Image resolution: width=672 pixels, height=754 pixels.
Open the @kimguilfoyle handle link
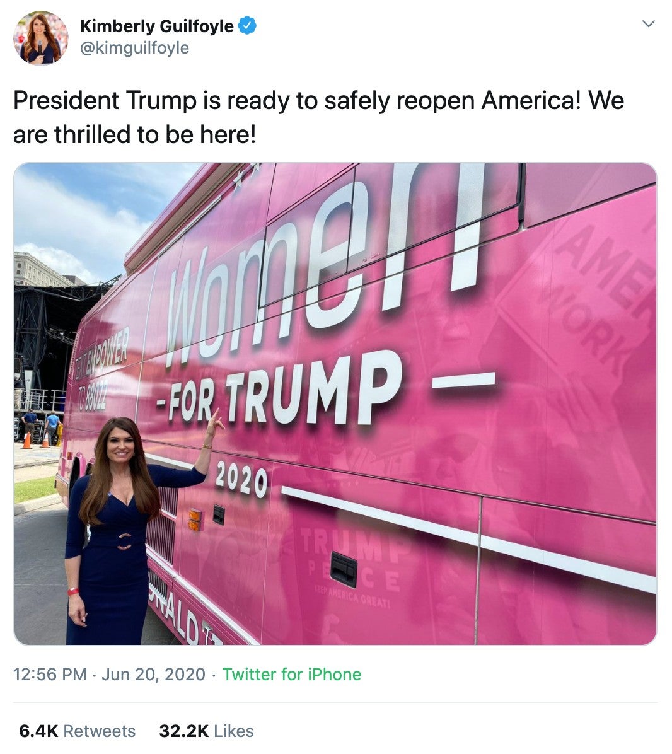click(x=135, y=48)
